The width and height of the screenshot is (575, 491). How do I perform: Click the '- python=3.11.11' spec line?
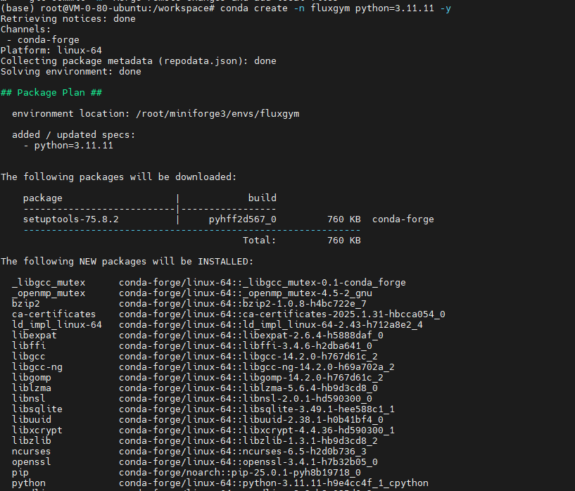pos(68,146)
